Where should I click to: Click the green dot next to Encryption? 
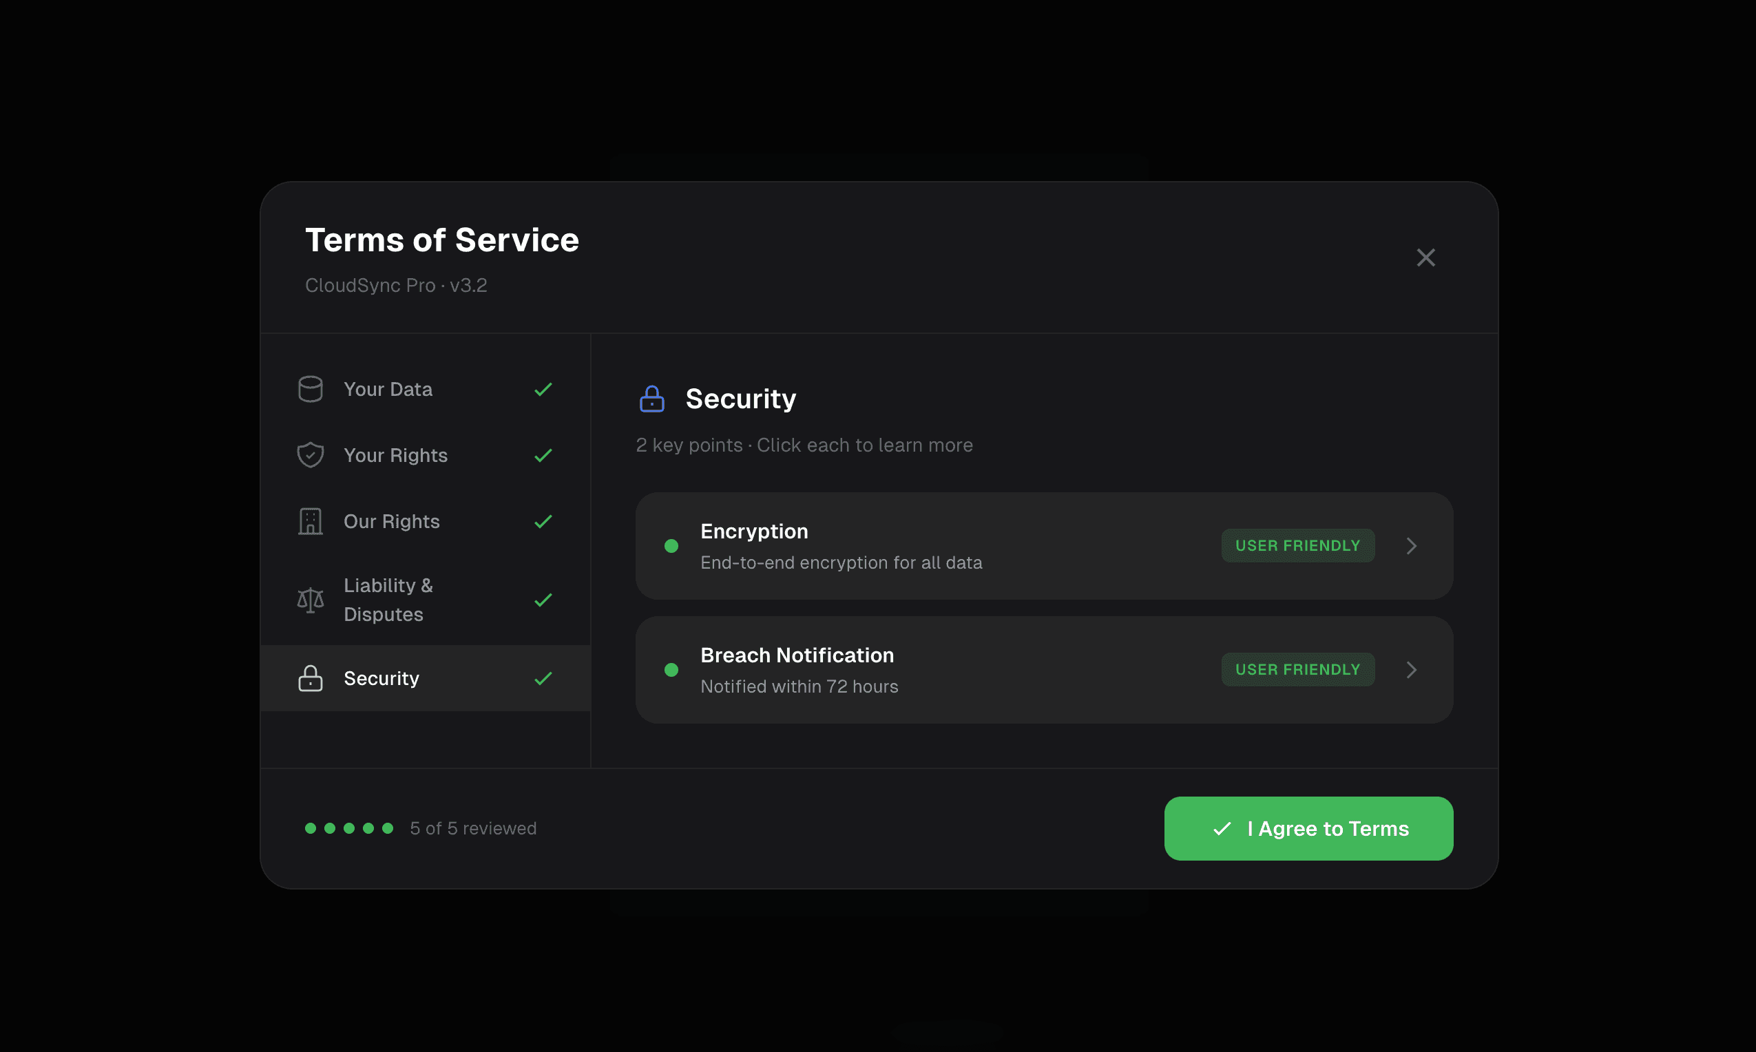[671, 546]
